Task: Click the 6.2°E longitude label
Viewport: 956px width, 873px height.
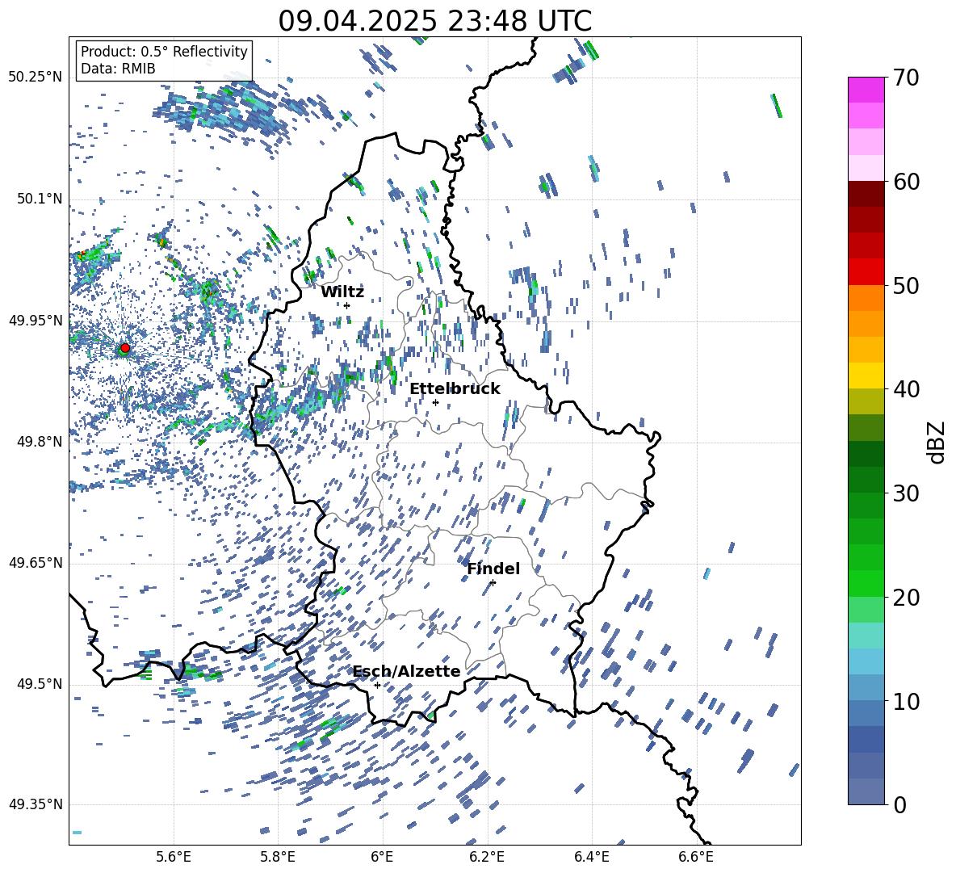Action: pos(487,857)
